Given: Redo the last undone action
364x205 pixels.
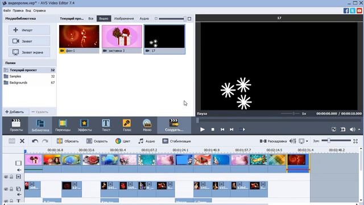Looking at the screenshot, I should click(x=45, y=141).
